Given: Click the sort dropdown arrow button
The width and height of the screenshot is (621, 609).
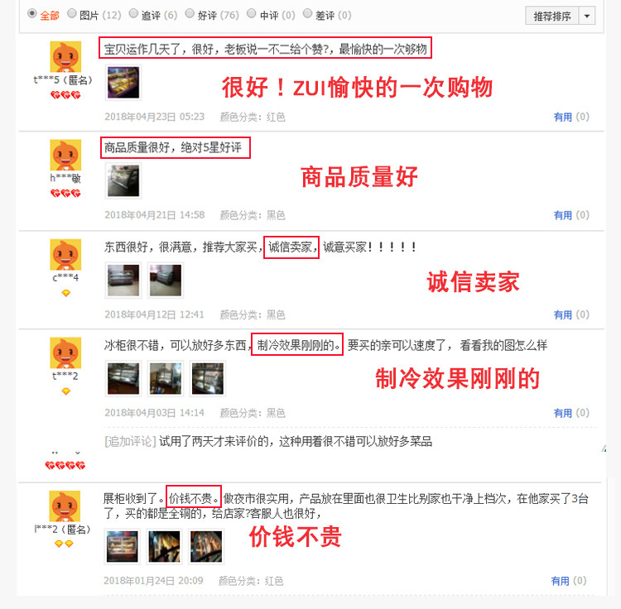Looking at the screenshot, I should 587,16.
